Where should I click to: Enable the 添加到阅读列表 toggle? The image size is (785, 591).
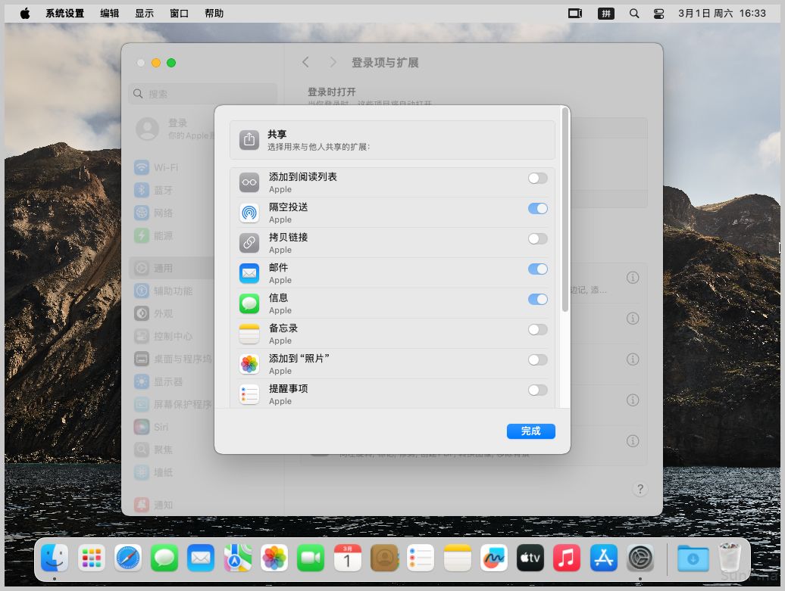coord(537,179)
